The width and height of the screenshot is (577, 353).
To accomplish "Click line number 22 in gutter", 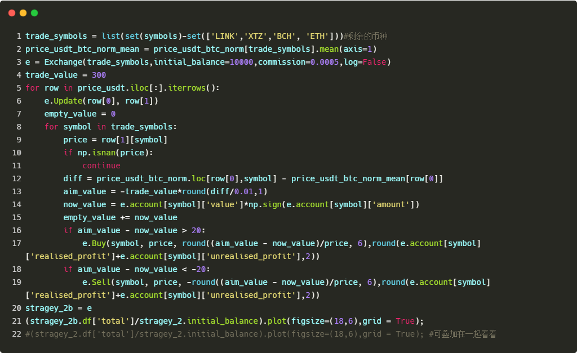I will pos(16,334).
